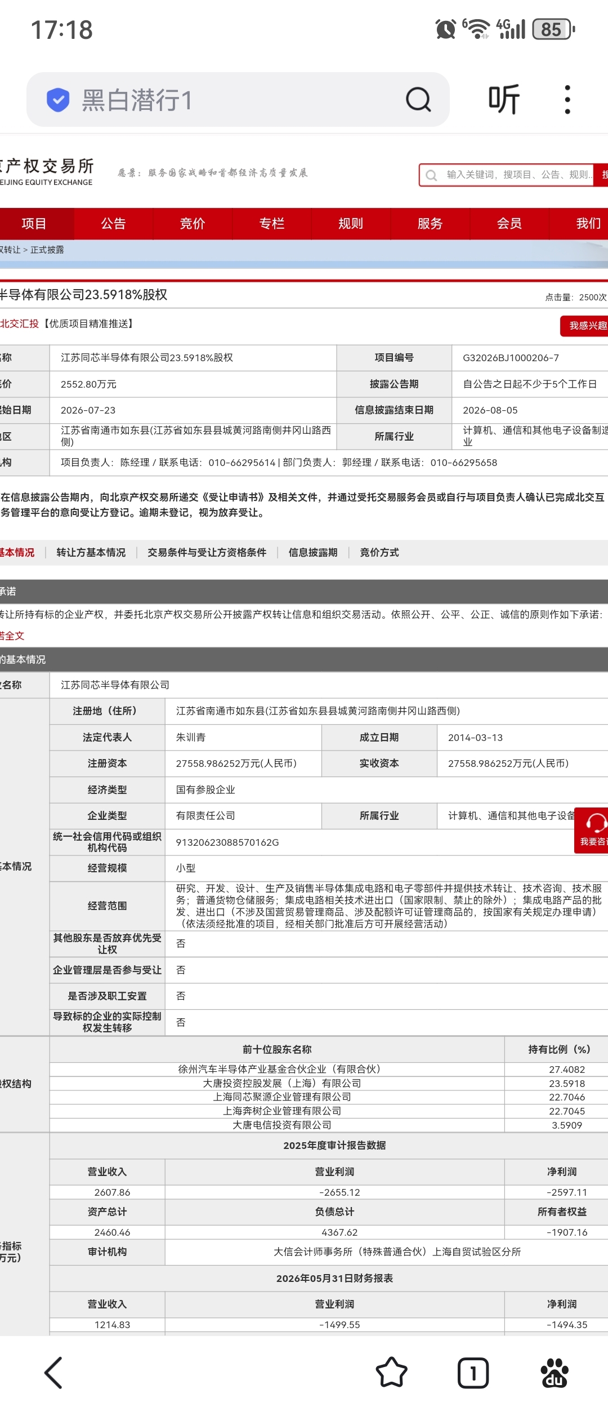608x1411 pixels.
Task: Switch to 竞价方式 tab
Action: [x=379, y=552]
